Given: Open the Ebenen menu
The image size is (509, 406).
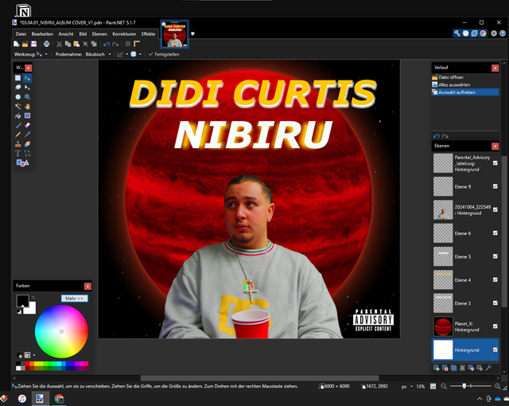Looking at the screenshot, I should coord(99,33).
